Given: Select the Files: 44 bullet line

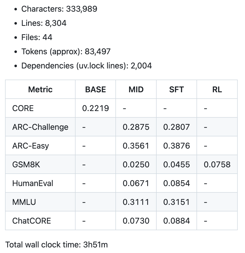Looking at the screenshot, I should (37, 37).
